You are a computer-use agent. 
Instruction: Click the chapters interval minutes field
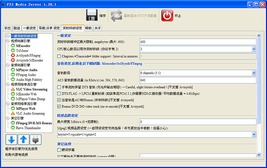coord(198,56)
